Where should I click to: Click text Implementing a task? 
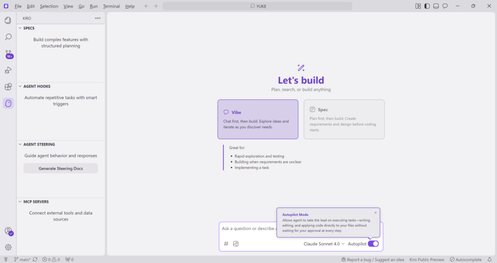click(x=252, y=168)
